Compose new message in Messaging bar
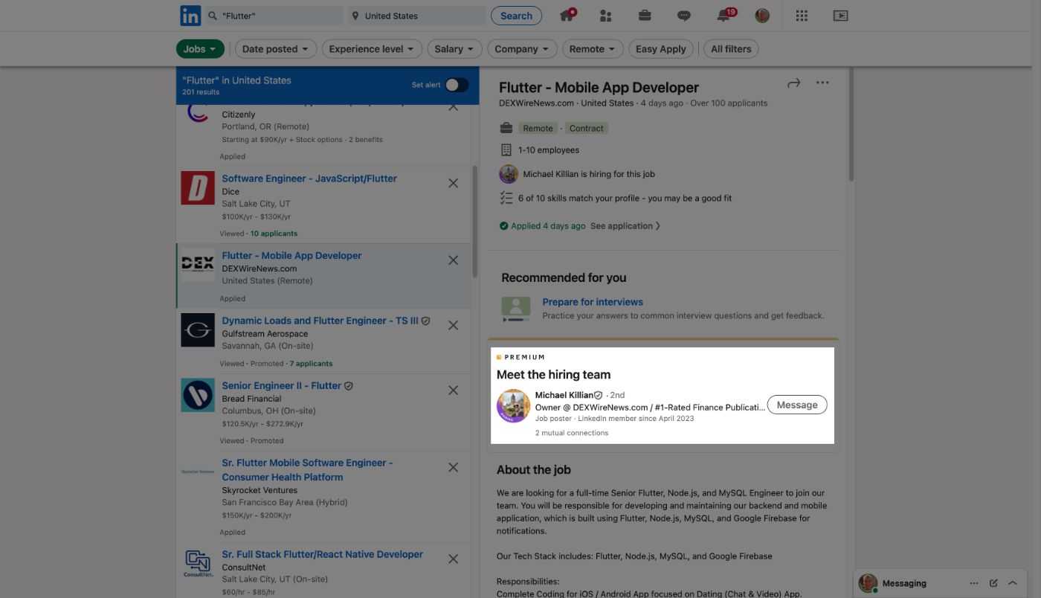 tap(993, 583)
